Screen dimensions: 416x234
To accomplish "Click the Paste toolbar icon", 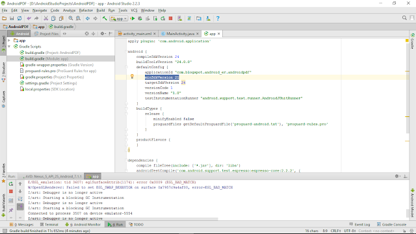I will [61, 18].
